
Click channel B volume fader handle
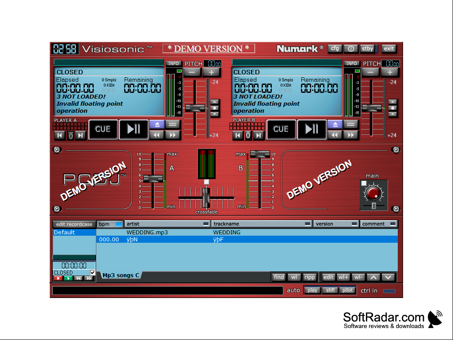260,154
